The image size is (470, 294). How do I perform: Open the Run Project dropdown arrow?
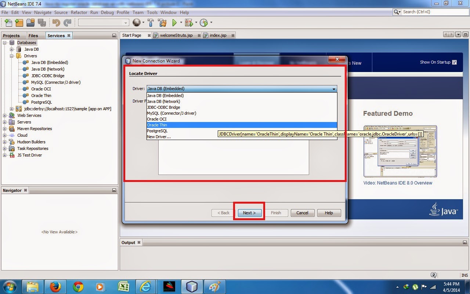(x=181, y=23)
